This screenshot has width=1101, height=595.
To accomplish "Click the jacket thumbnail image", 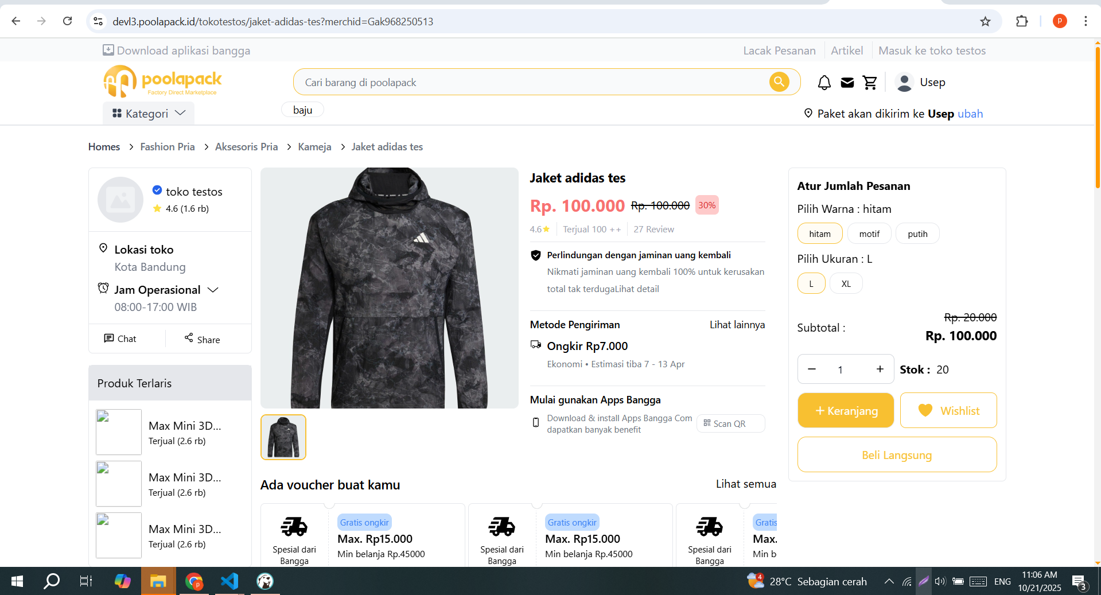I will [283, 437].
